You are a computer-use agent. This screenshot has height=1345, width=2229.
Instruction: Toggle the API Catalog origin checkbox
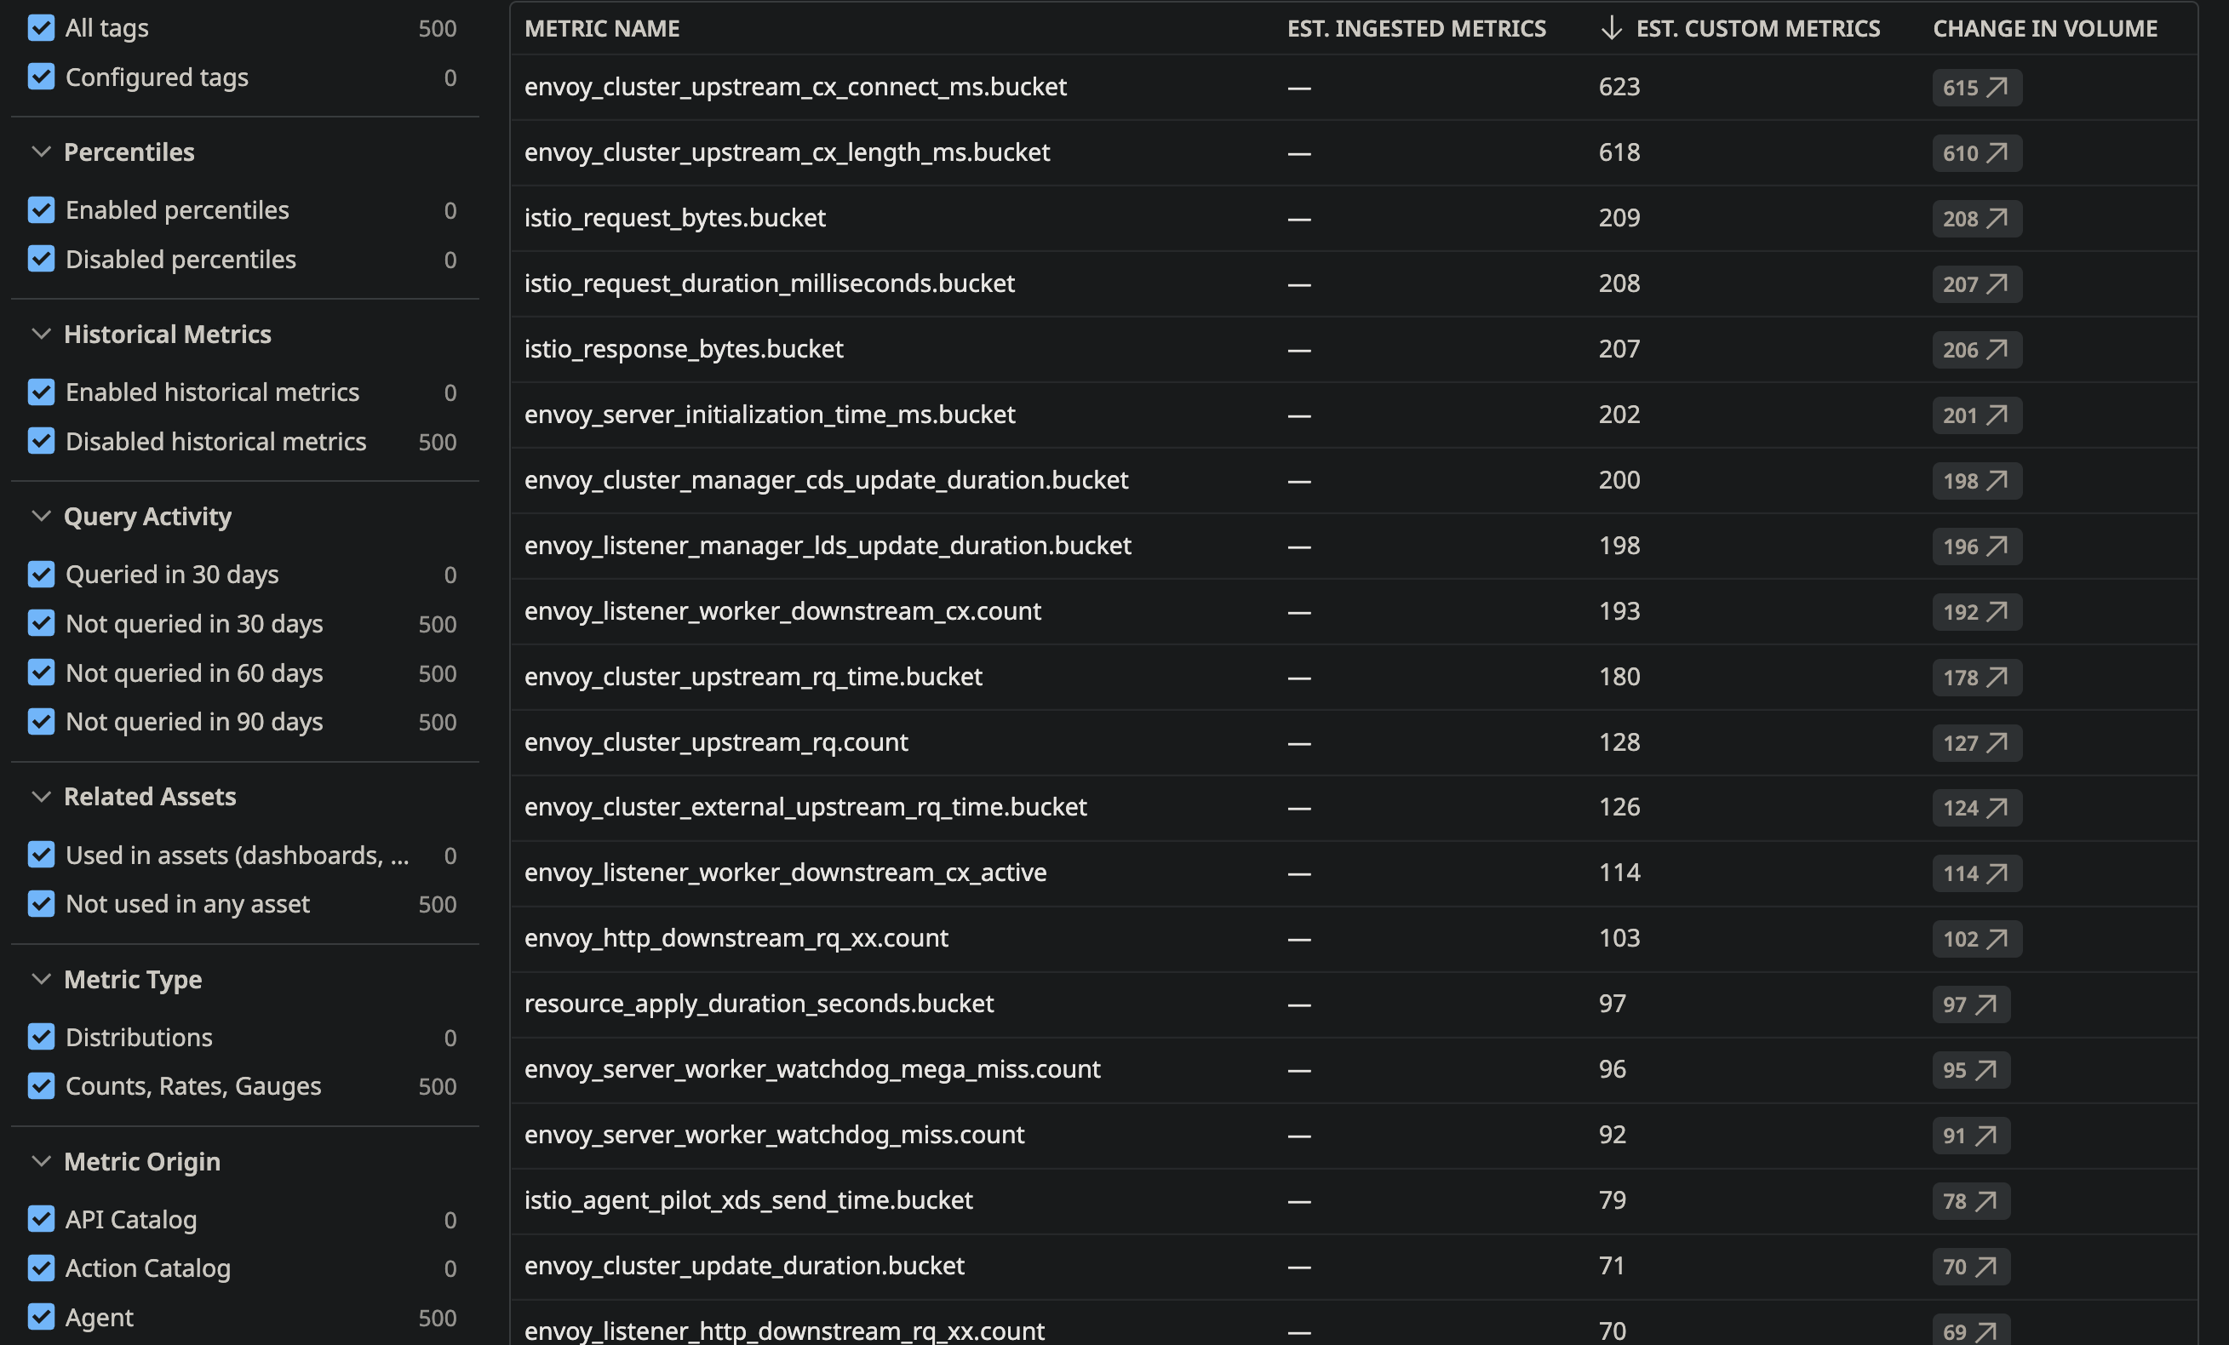41,1219
